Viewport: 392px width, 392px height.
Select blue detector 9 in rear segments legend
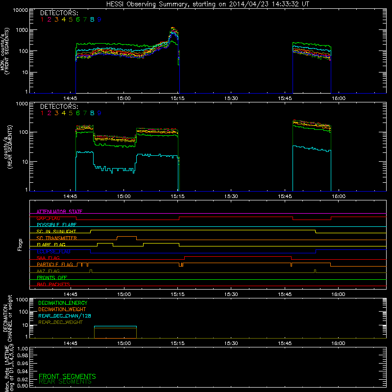tap(99, 113)
